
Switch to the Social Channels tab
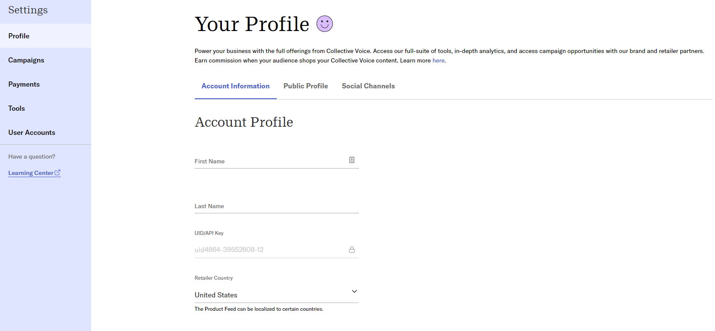368,86
